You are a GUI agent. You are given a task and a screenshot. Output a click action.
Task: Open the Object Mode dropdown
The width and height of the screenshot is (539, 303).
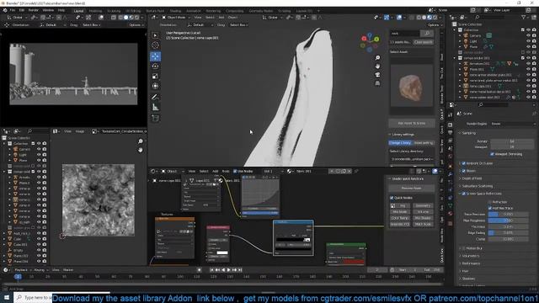tap(176, 17)
